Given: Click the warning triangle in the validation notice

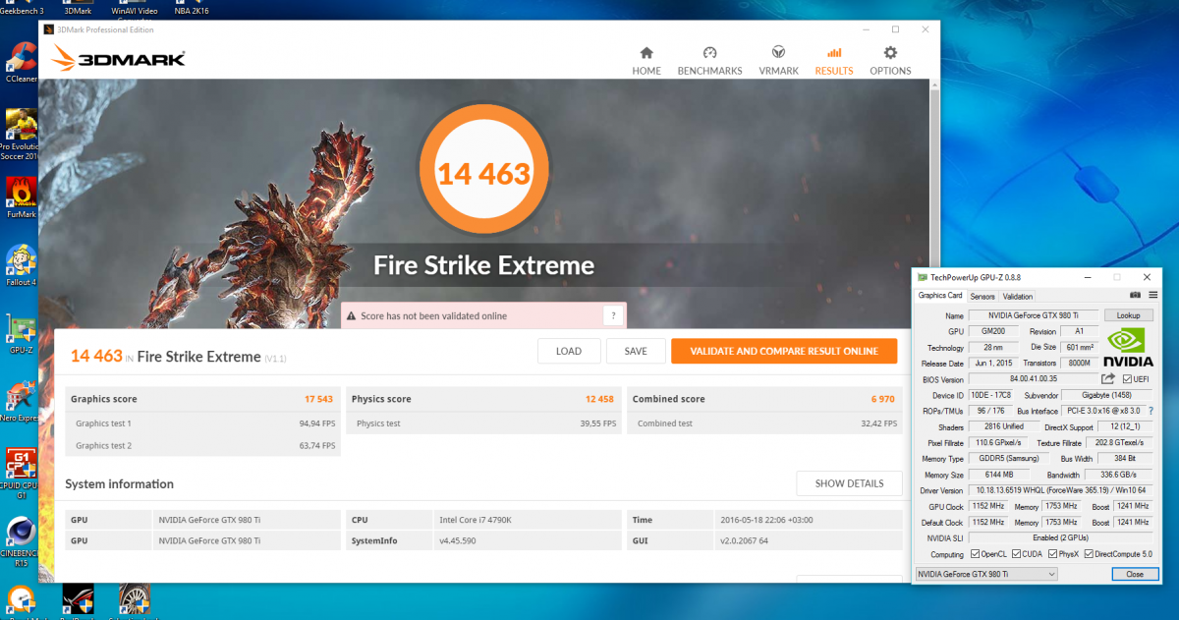Looking at the screenshot, I should click(x=352, y=316).
